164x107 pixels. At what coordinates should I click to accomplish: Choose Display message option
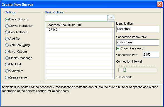click(x=7, y=58)
